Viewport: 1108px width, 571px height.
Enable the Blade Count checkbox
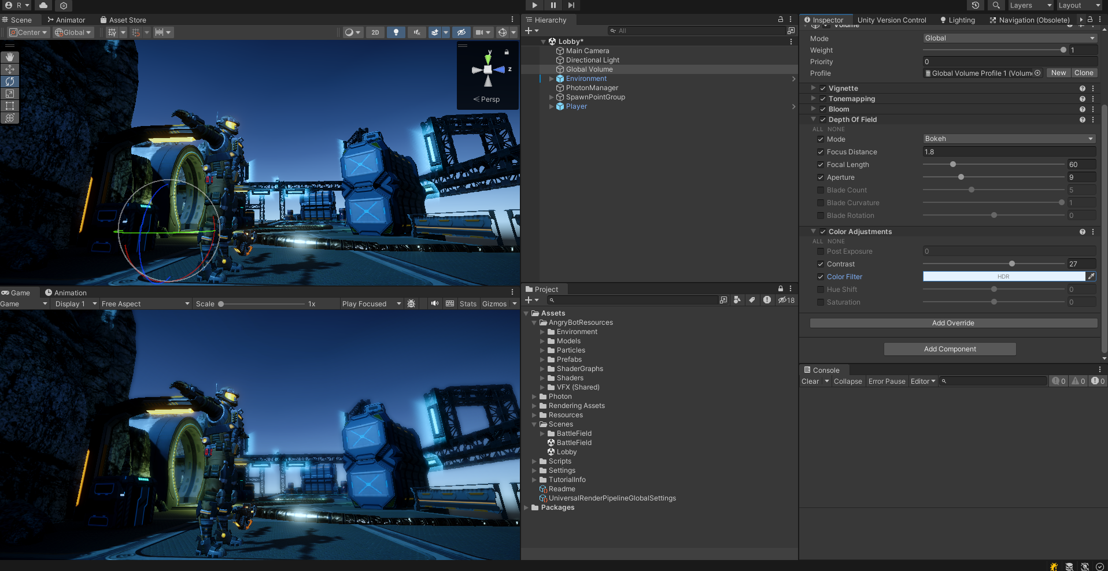point(821,190)
